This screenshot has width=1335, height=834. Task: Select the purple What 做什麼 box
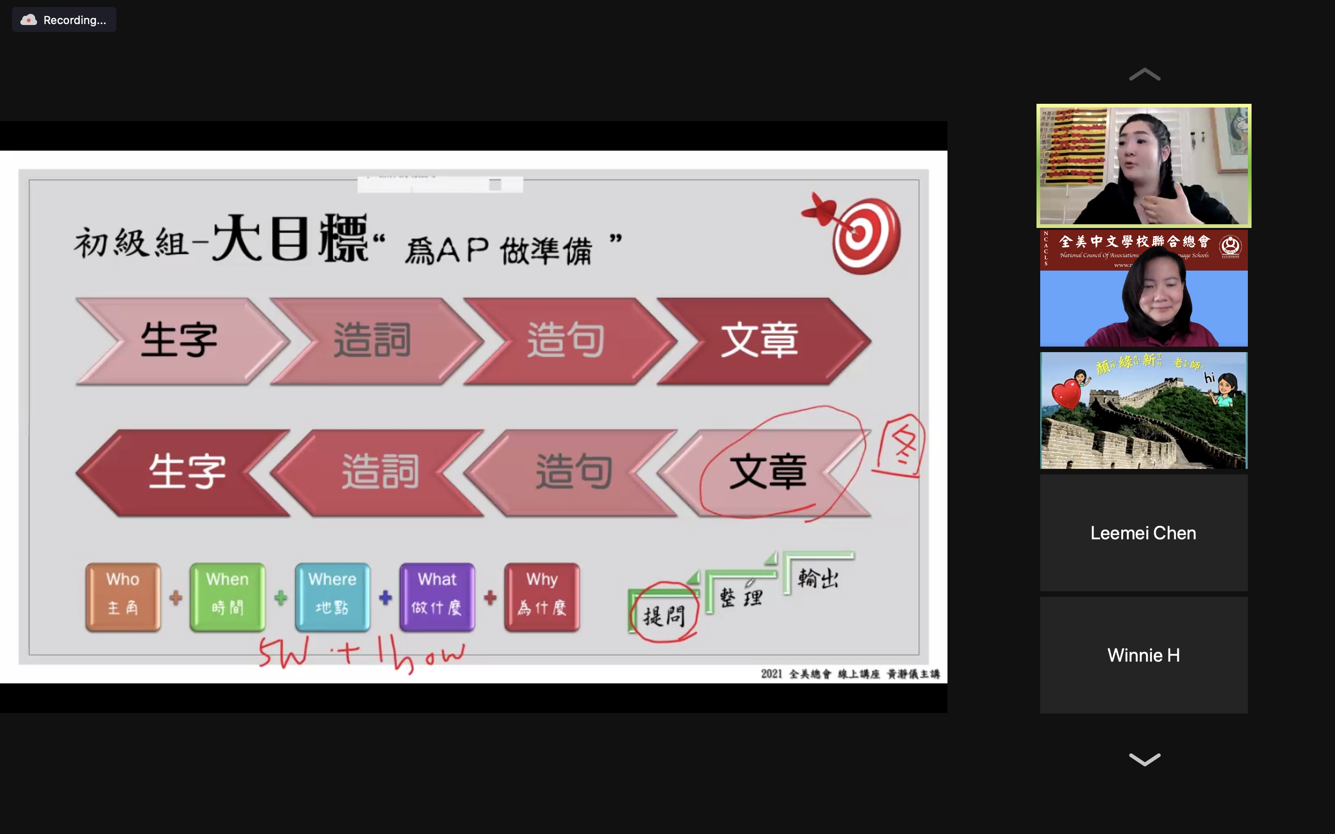coord(437,597)
